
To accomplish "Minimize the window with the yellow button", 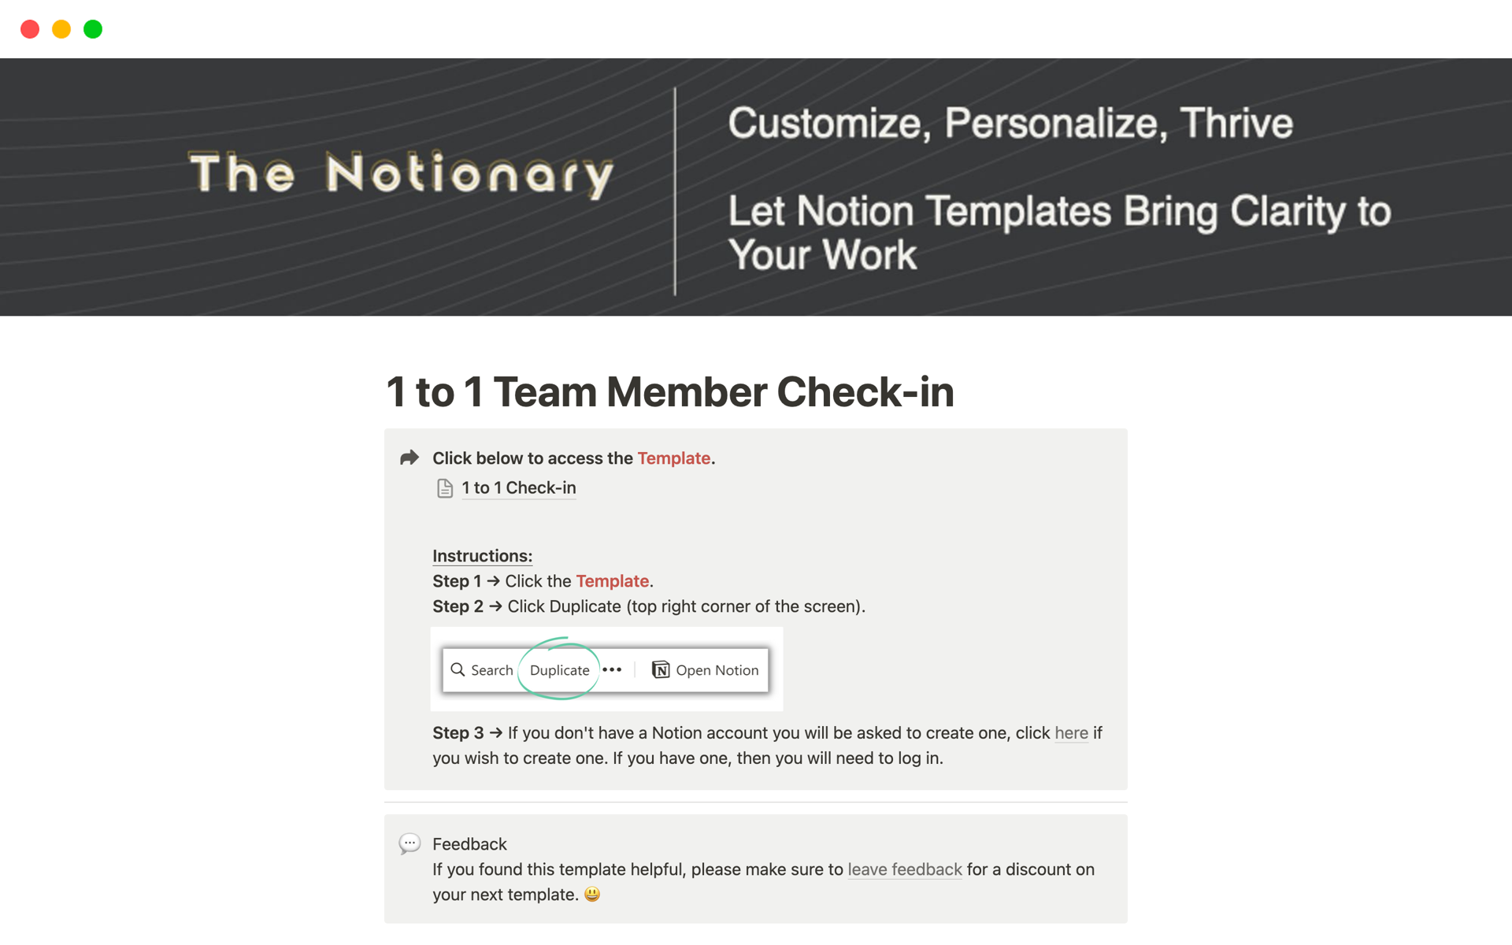I will point(61,29).
